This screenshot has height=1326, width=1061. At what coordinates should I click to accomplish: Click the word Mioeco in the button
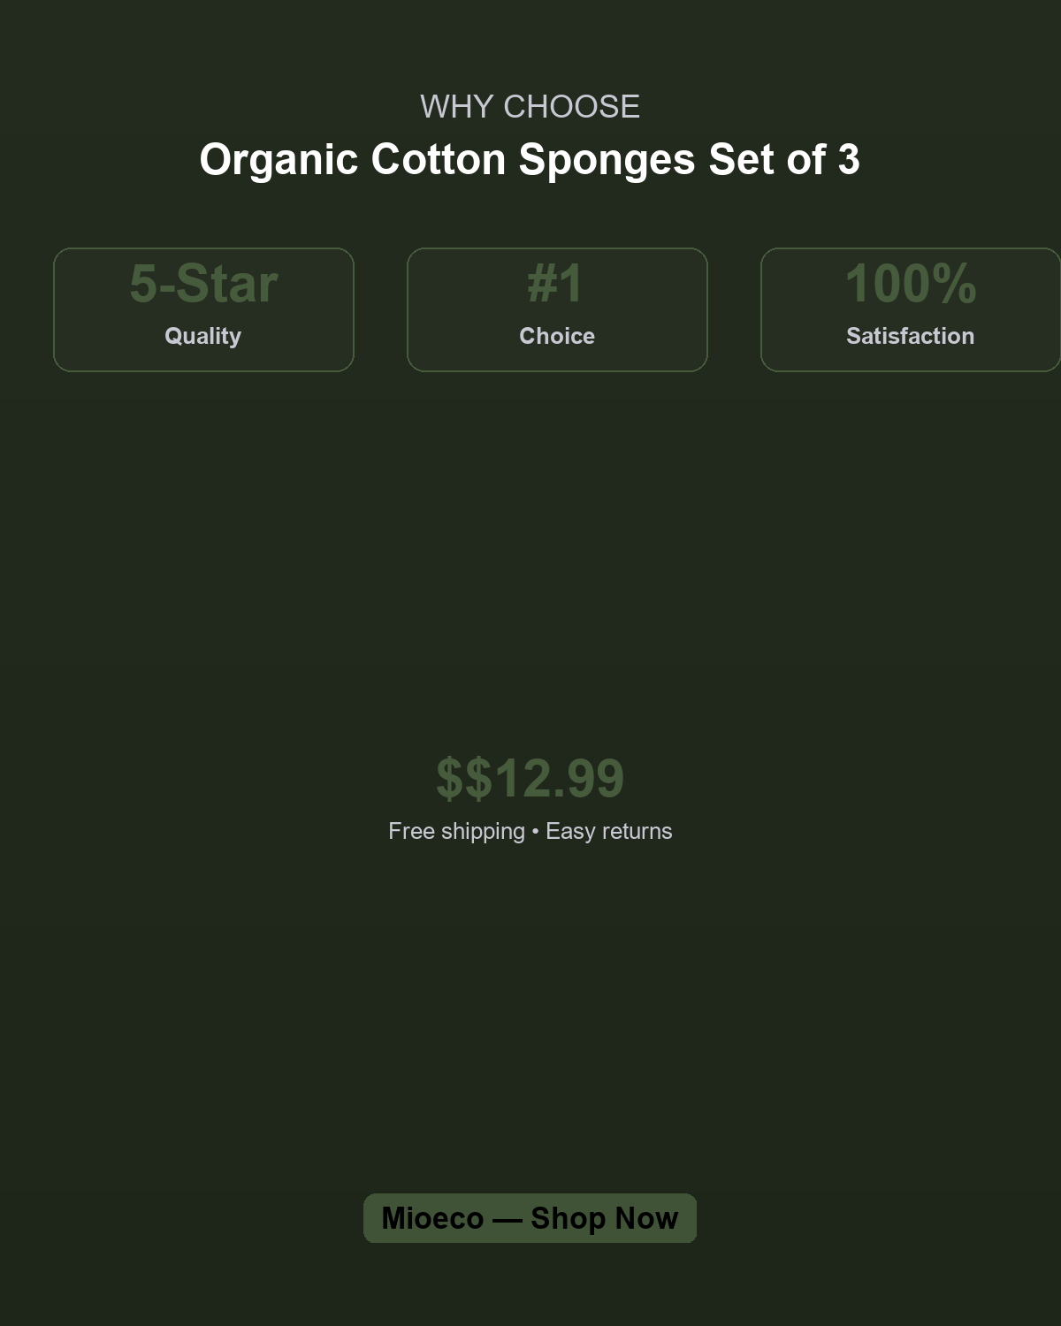click(x=432, y=1218)
